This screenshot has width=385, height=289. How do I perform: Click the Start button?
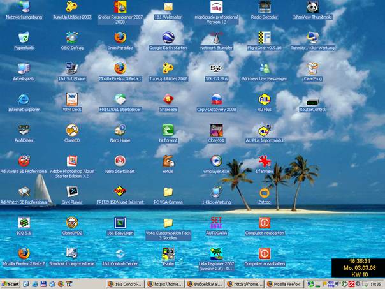pos(11,283)
